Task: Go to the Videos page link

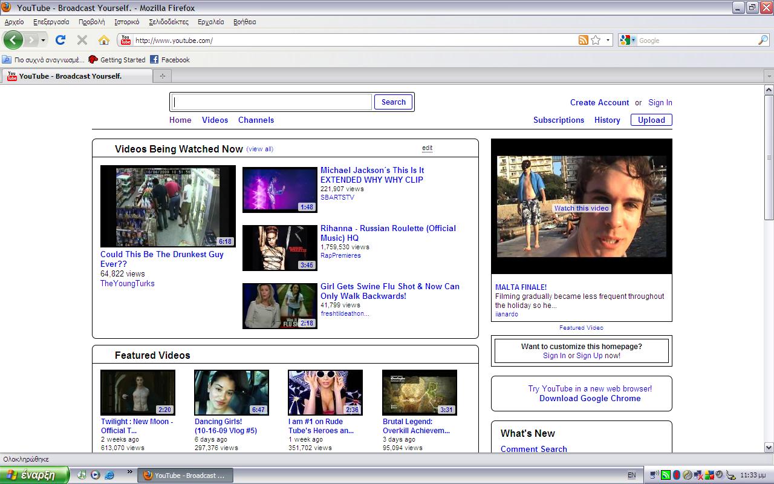Action: pyautogui.click(x=215, y=120)
